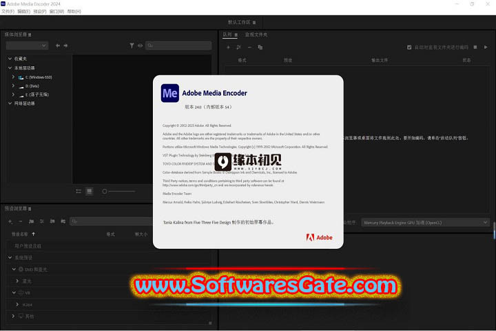The height and width of the screenshot is (331, 496).
Task: Open the 编辑(E) menu
Action: pos(23,12)
